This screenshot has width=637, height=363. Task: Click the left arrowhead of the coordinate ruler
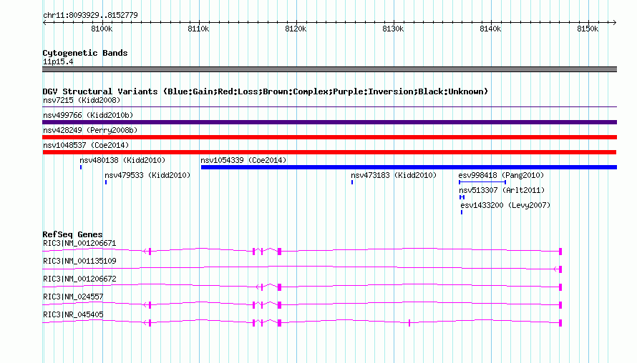tap(44, 23)
